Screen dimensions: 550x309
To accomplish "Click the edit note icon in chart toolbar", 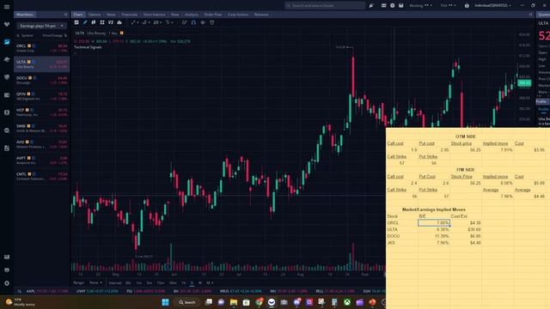I will pyautogui.click(x=184, y=22).
